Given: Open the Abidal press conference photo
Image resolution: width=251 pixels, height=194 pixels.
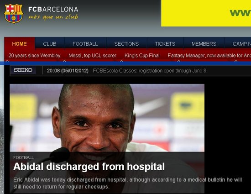Looking at the screenshot, I should click(x=107, y=118).
